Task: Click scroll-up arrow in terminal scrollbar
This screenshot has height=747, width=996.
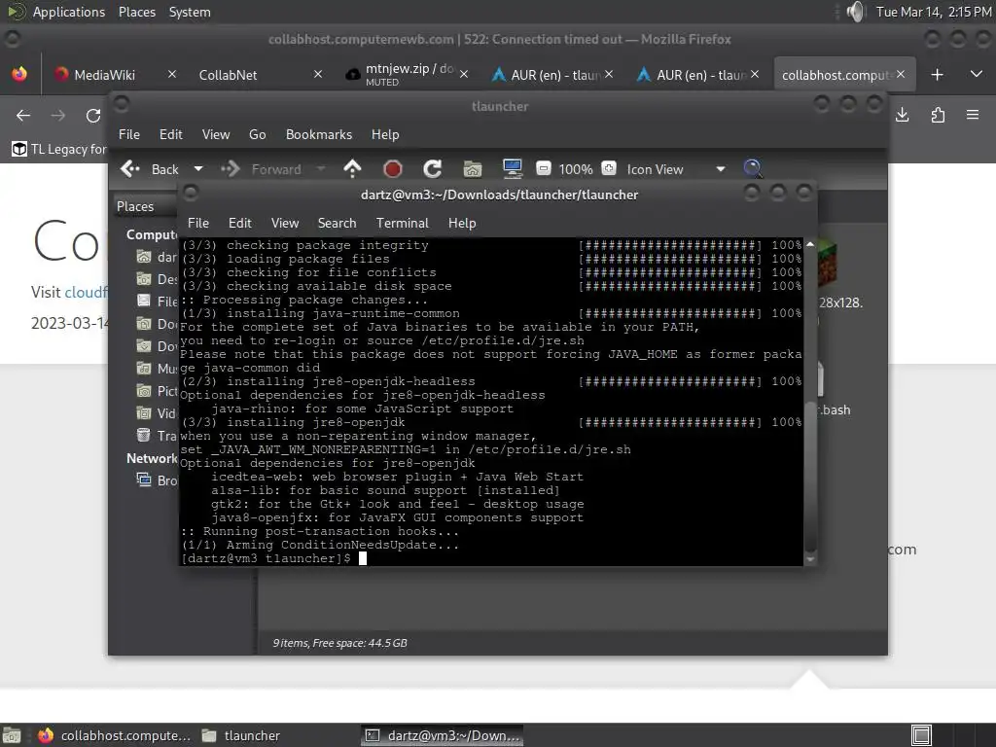Action: click(810, 244)
